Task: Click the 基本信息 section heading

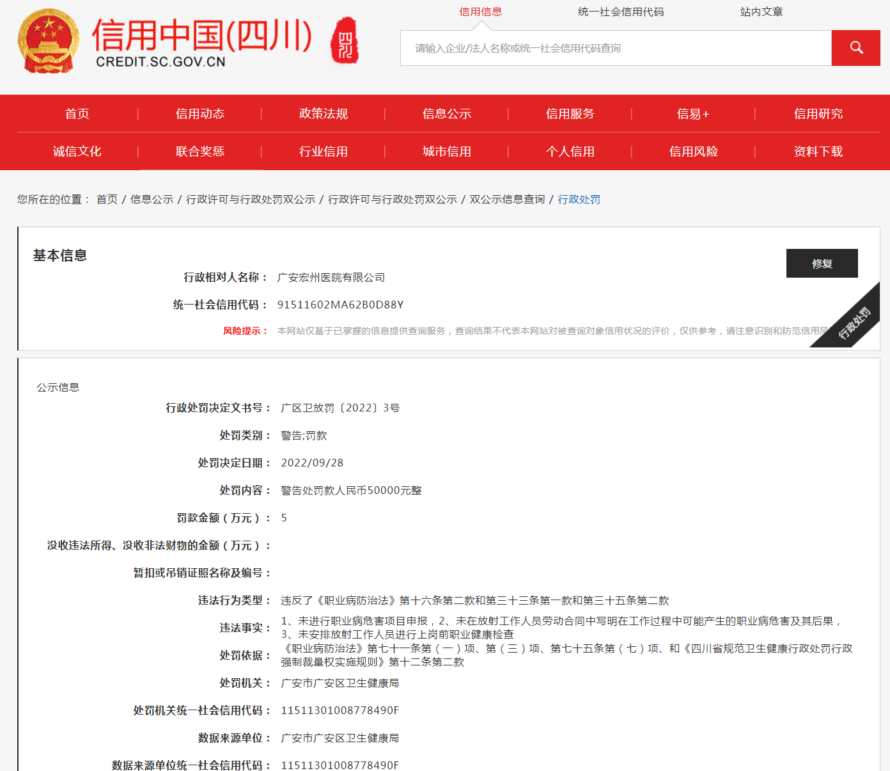Action: click(x=60, y=256)
